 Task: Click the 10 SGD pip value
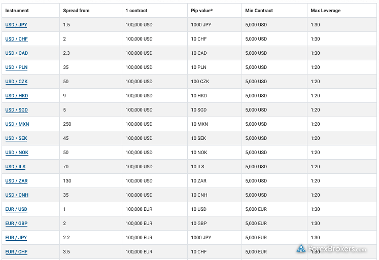[x=199, y=110]
